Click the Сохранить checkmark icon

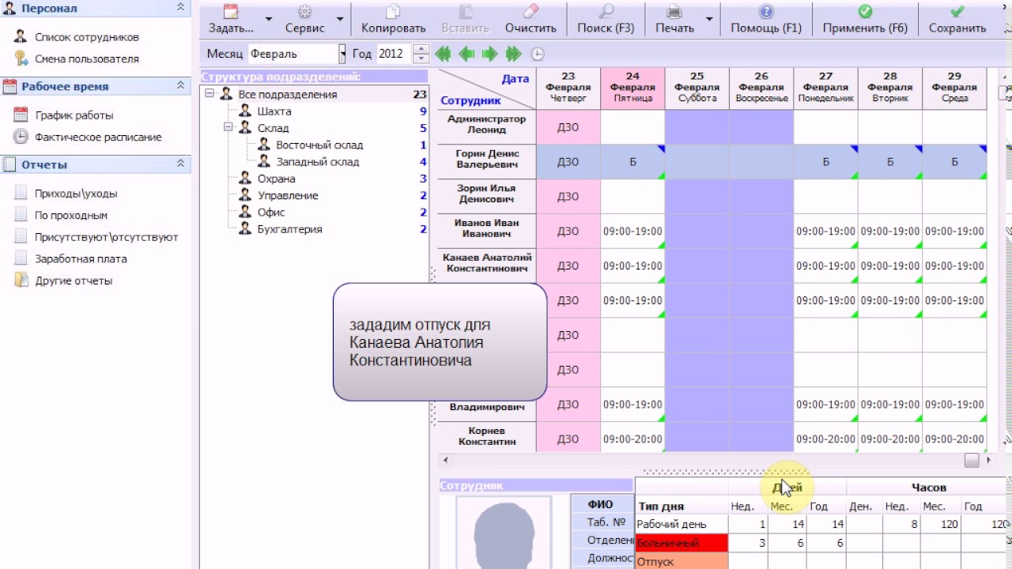[957, 12]
